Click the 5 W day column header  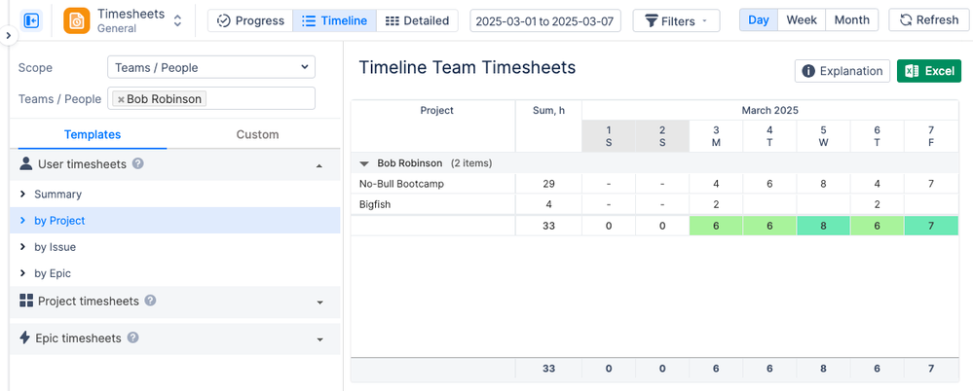(823, 136)
